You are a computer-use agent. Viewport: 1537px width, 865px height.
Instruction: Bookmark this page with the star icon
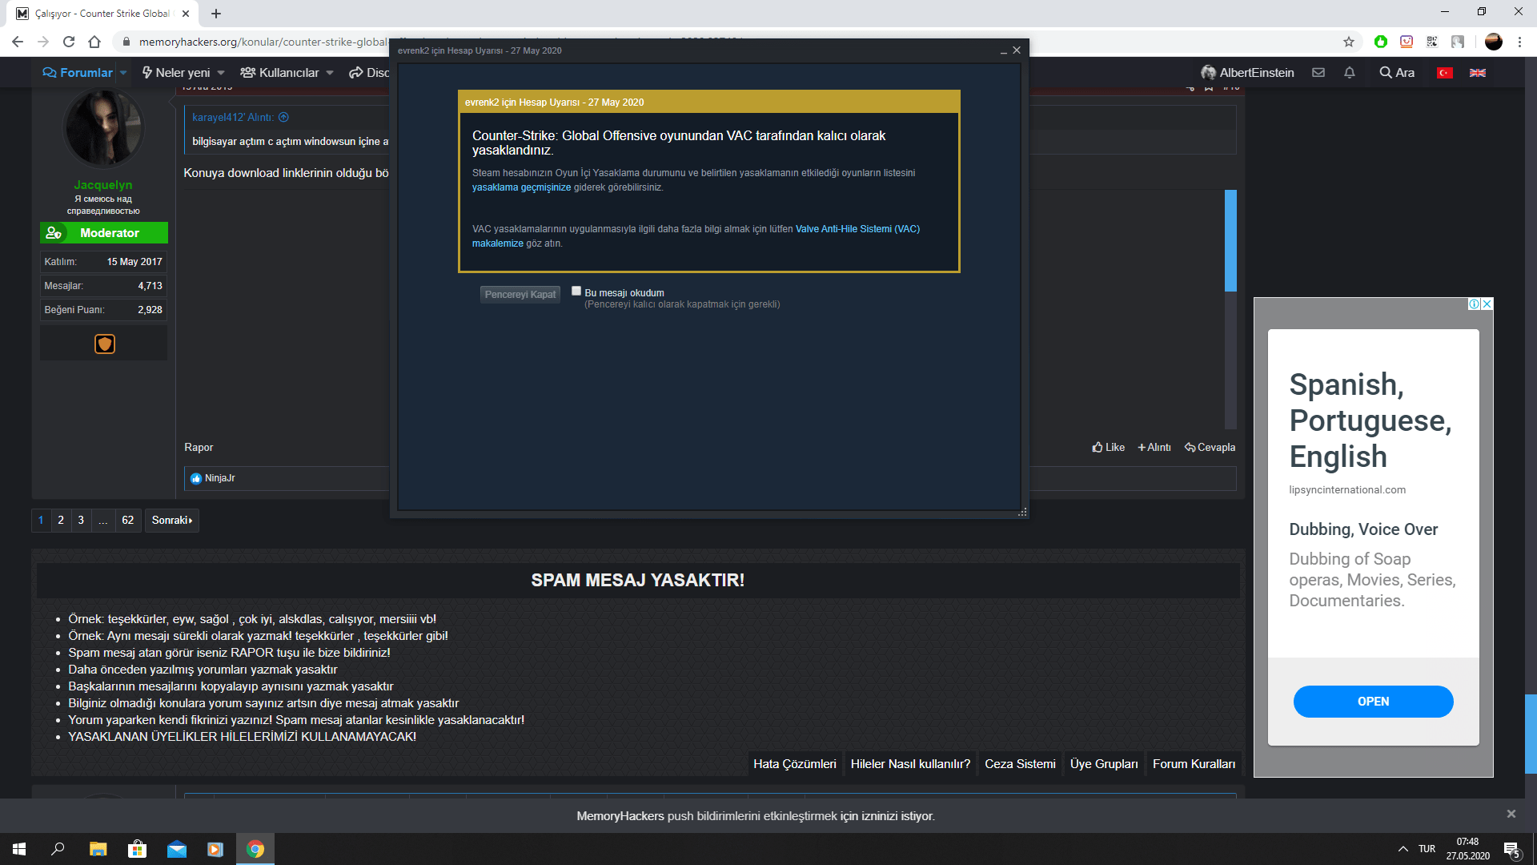pyautogui.click(x=1349, y=42)
